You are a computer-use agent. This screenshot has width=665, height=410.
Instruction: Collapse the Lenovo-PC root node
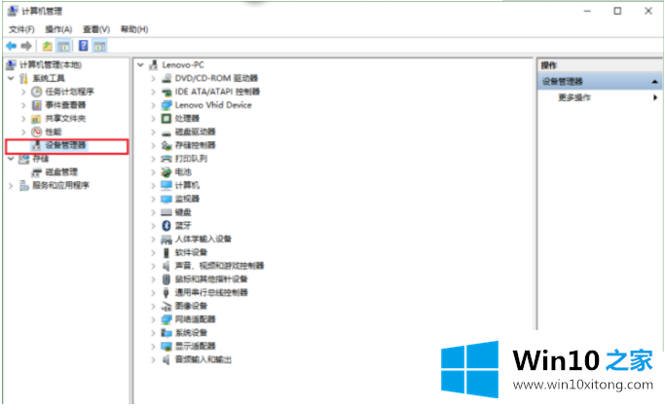[x=141, y=65]
